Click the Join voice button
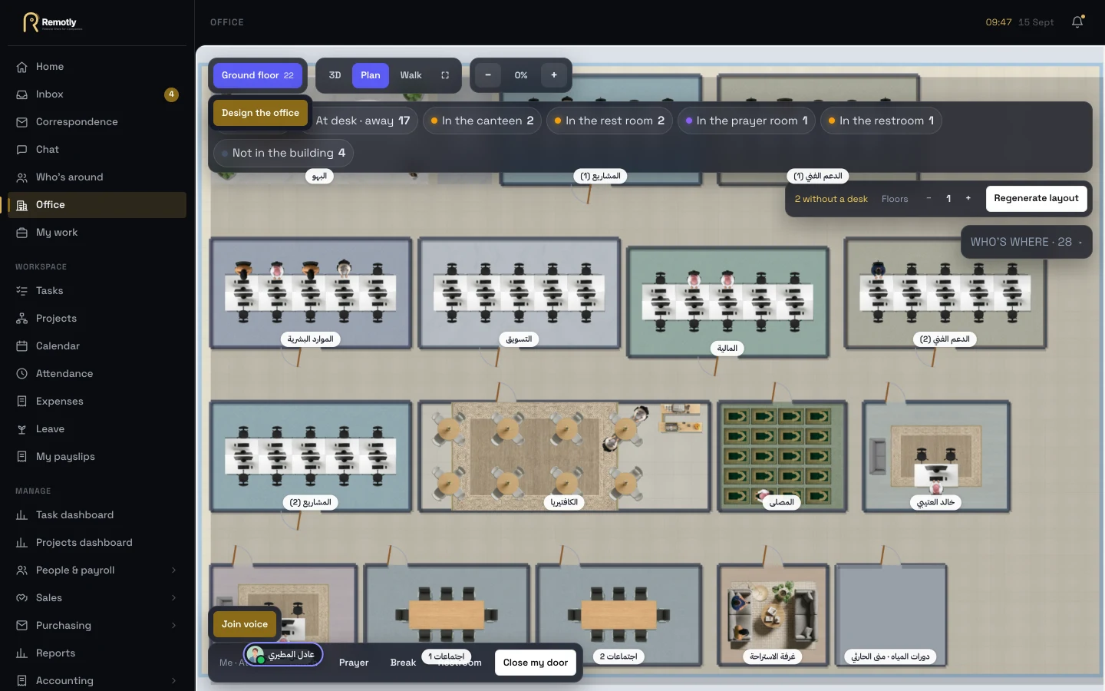Image resolution: width=1105 pixels, height=691 pixels. click(x=245, y=624)
